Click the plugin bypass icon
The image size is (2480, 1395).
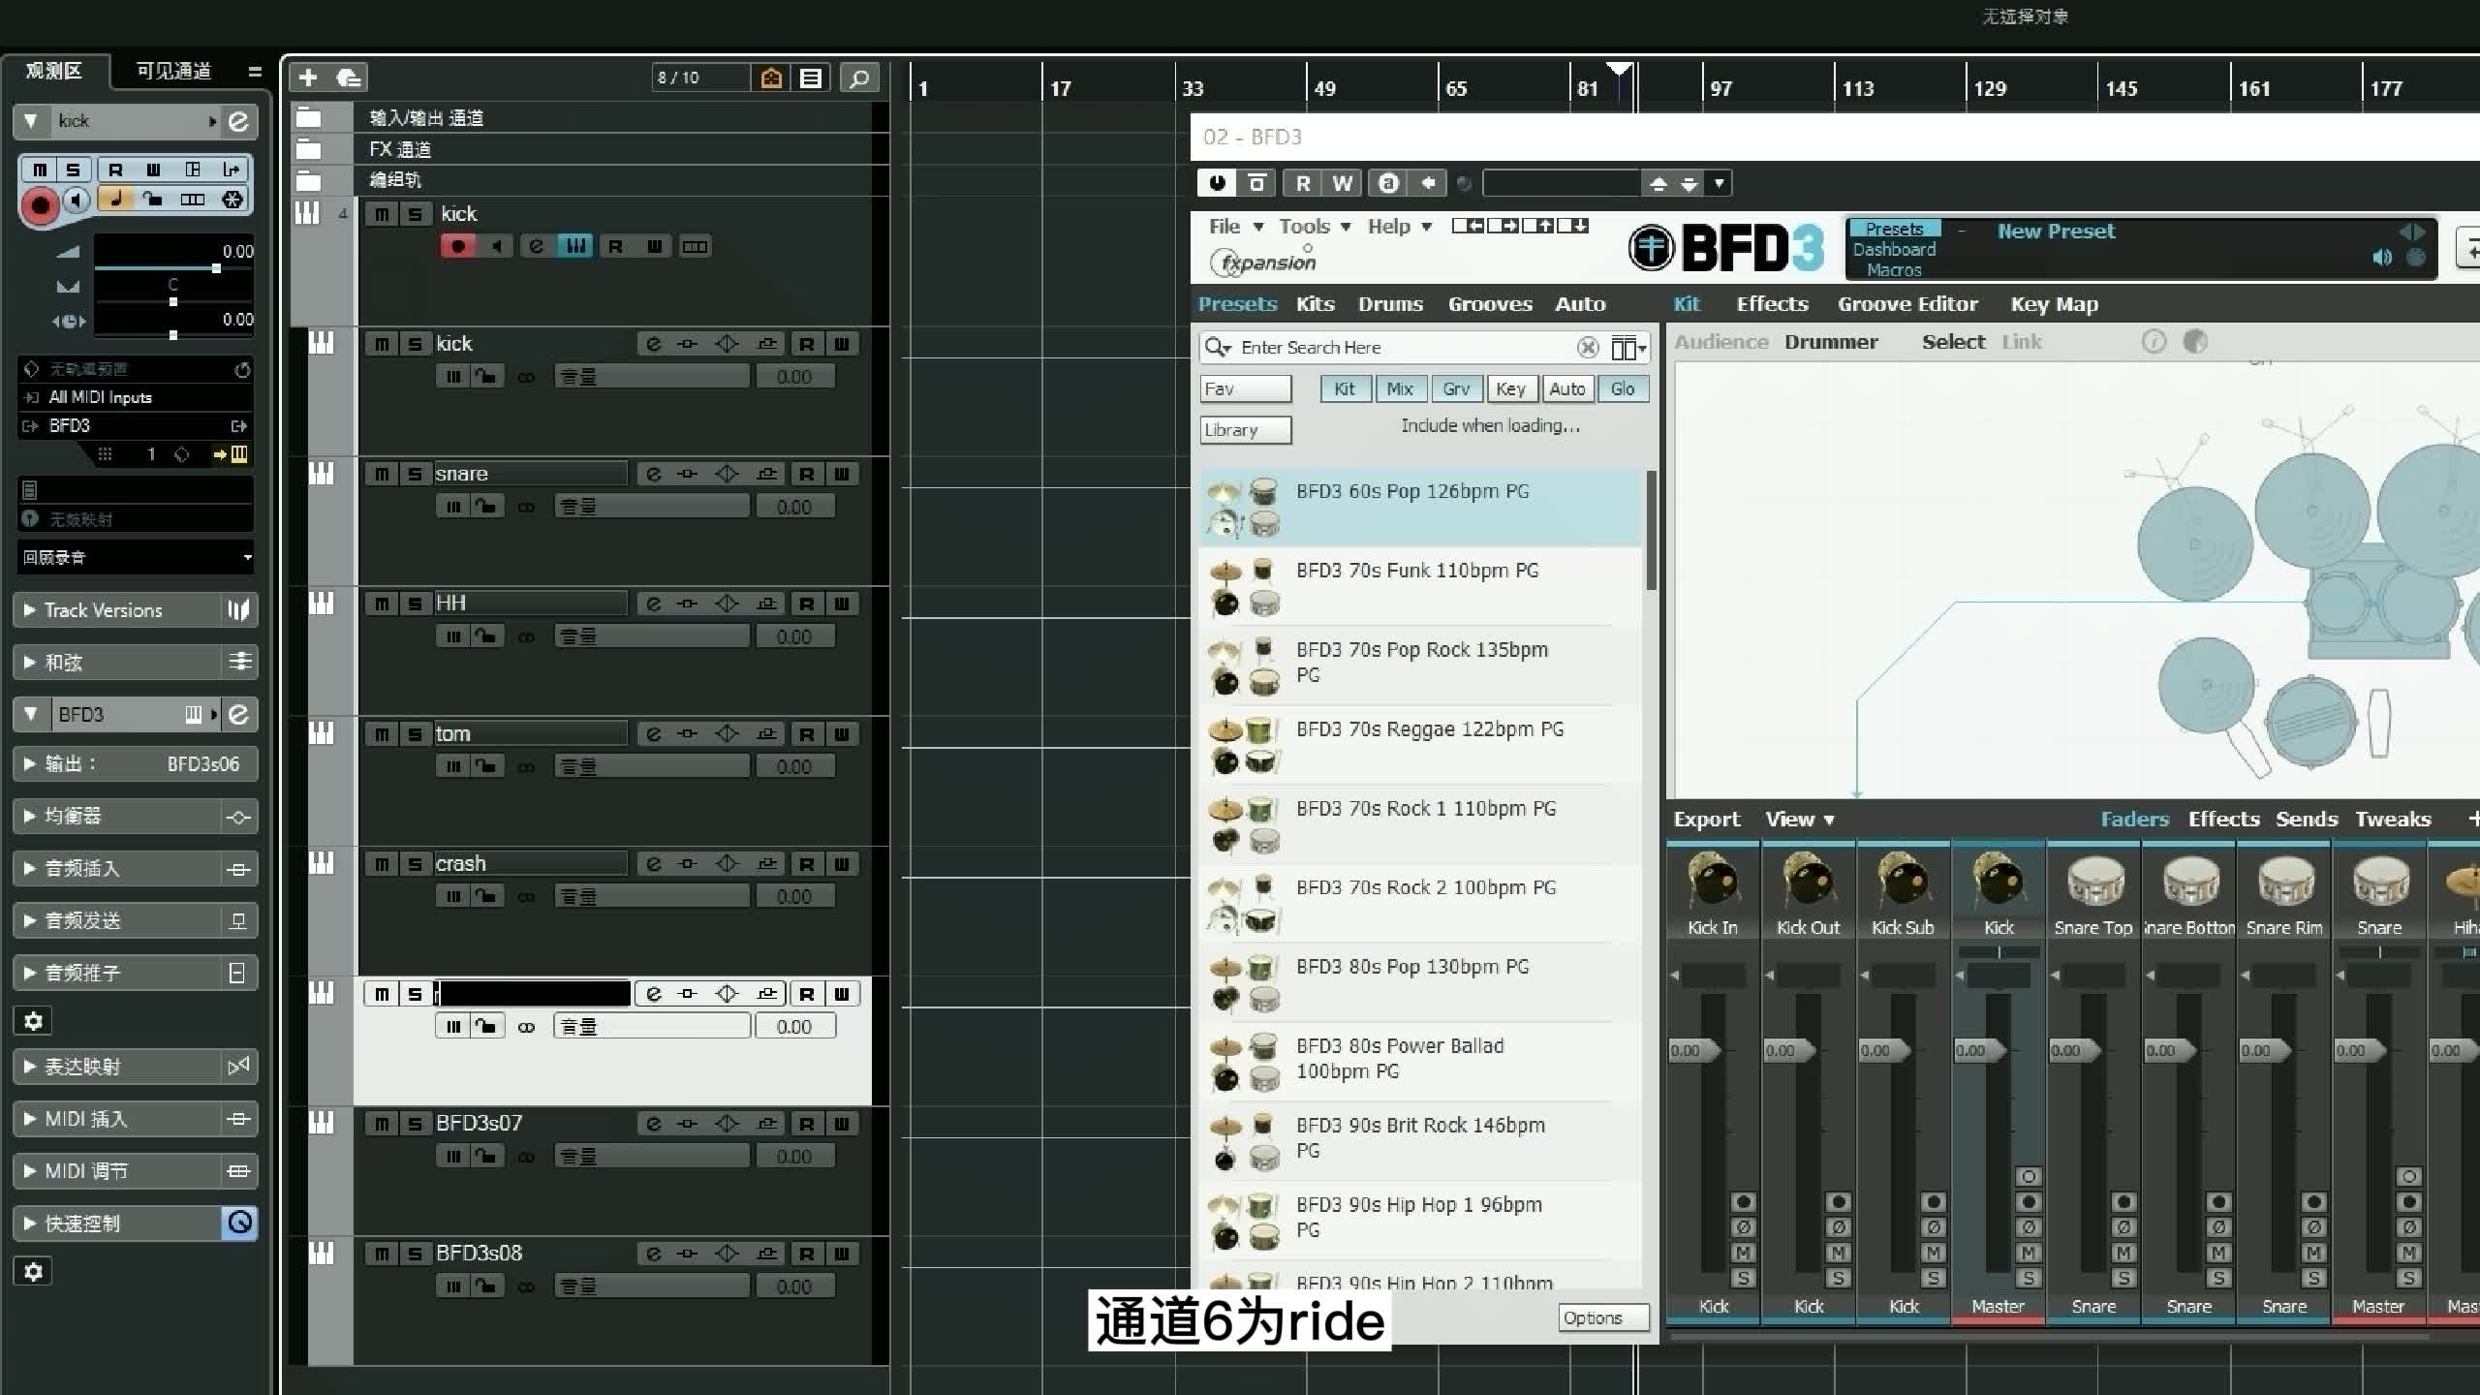[x=1256, y=183]
